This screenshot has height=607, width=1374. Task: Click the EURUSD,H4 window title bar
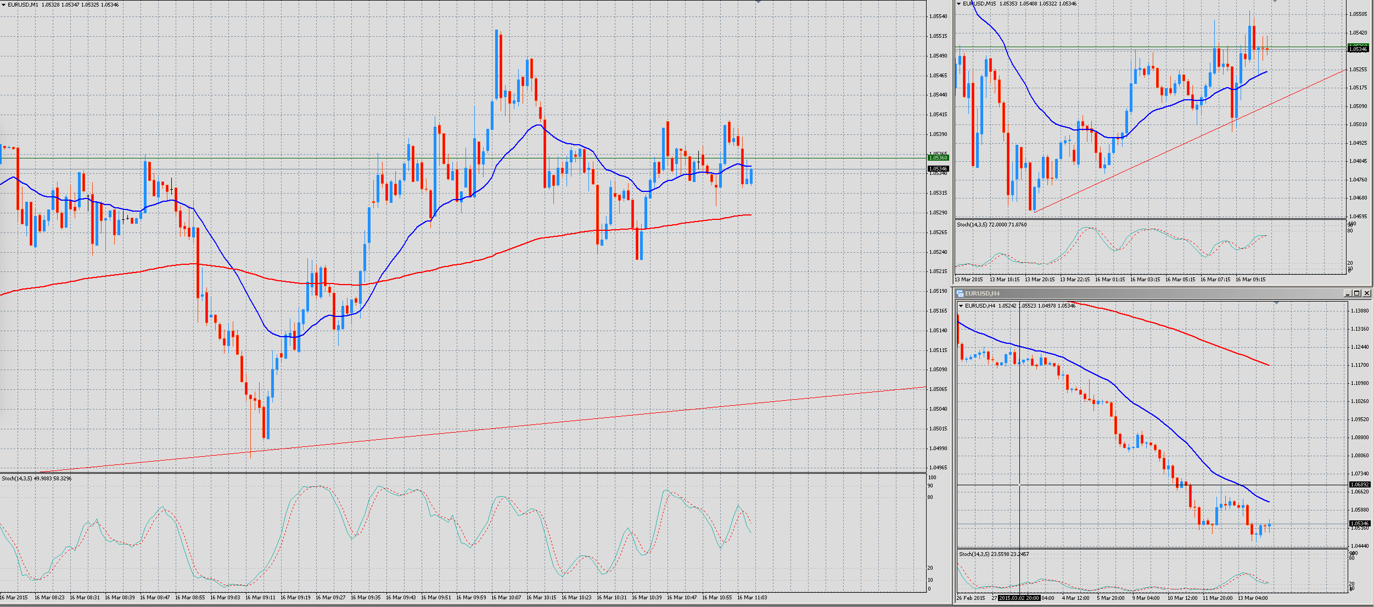tap(1153, 293)
